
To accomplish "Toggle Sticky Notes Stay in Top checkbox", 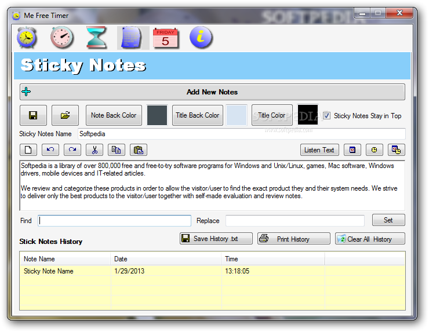I will 326,115.
